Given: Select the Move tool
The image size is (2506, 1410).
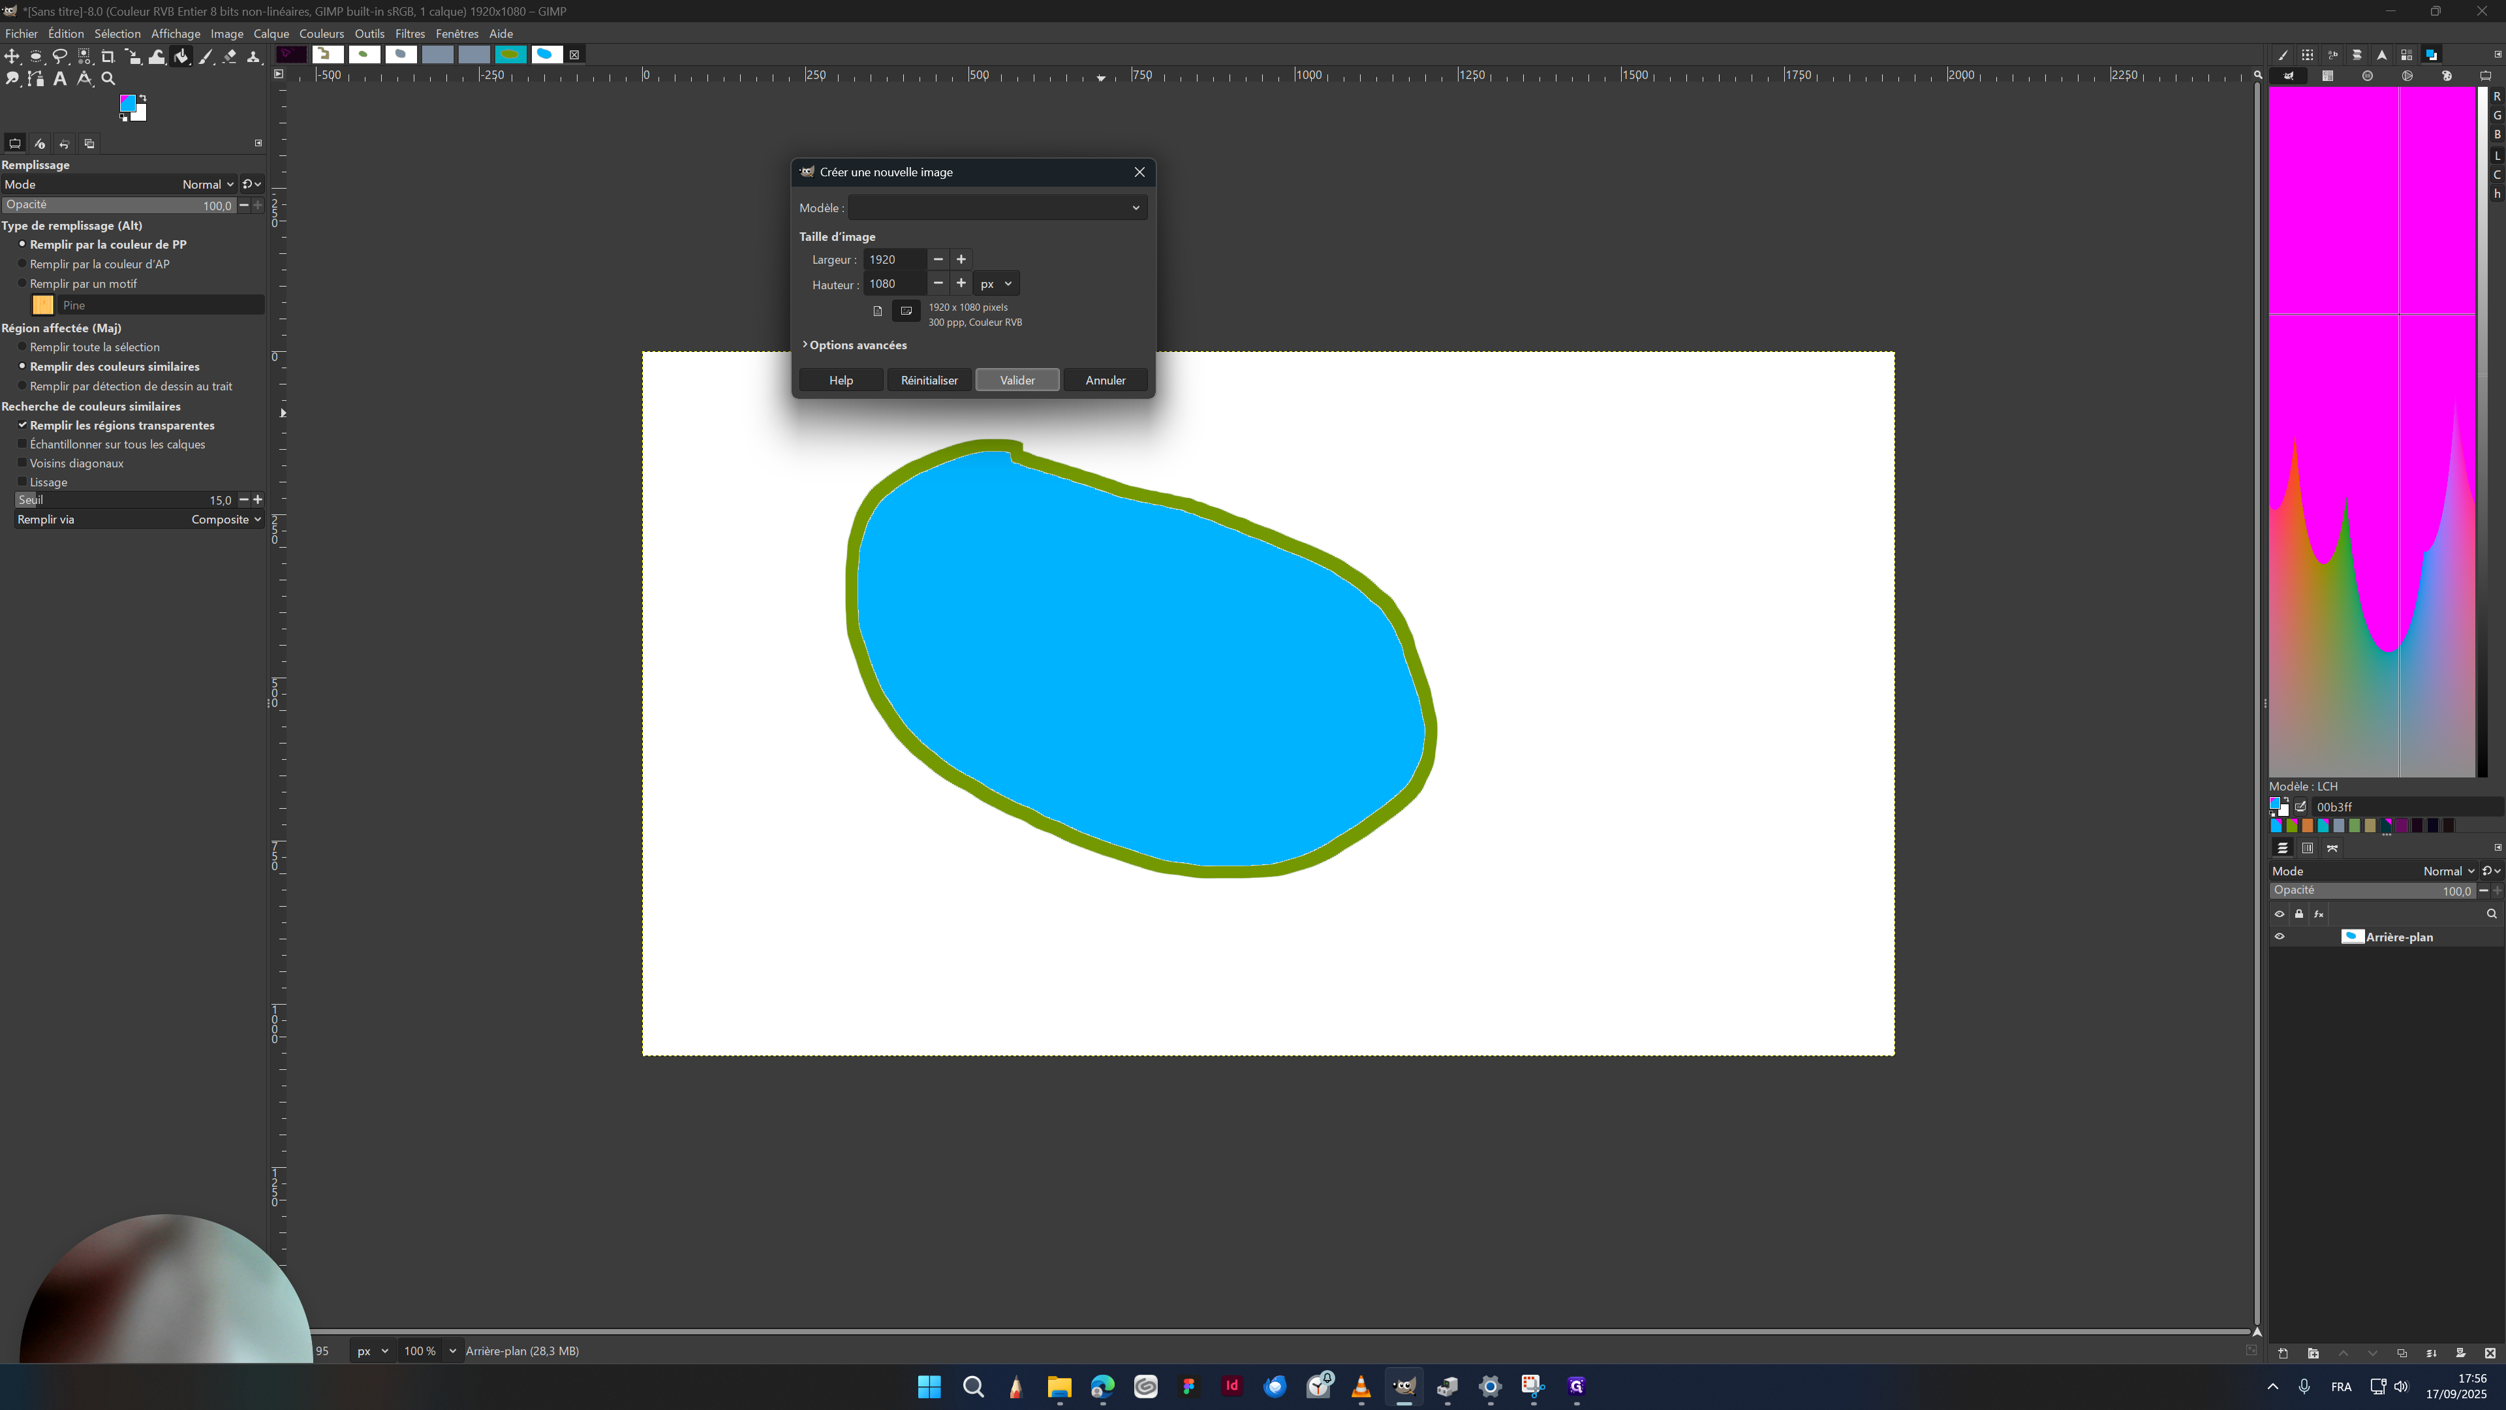Looking at the screenshot, I should [x=12, y=56].
